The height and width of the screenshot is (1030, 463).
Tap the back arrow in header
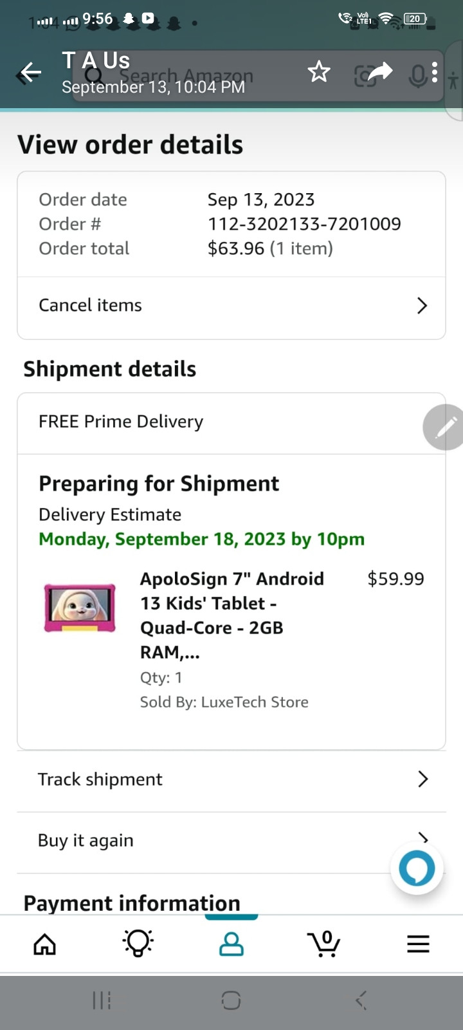click(30, 73)
